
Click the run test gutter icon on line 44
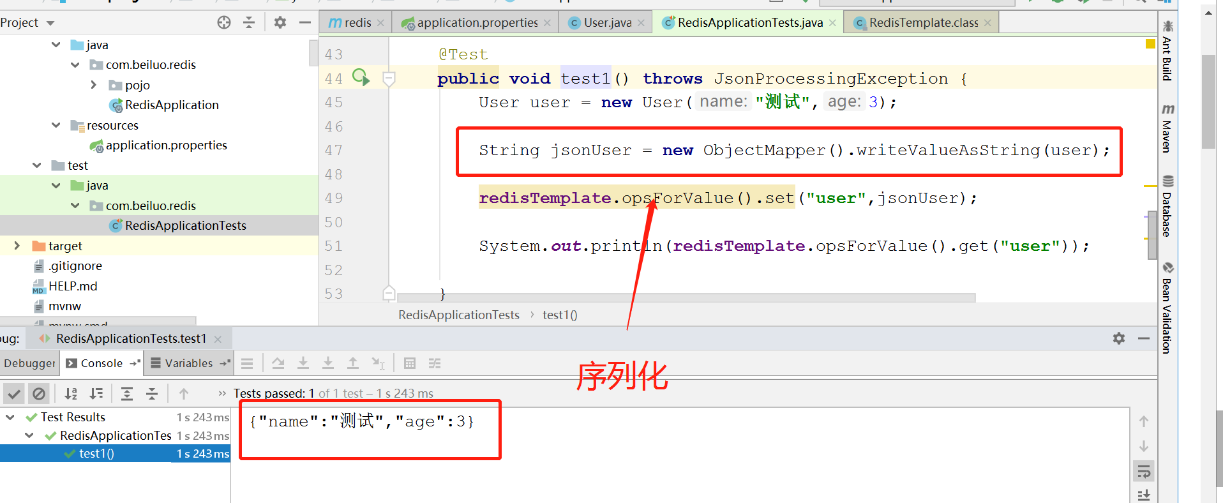point(361,78)
